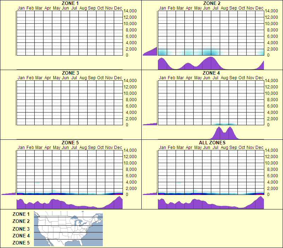283x248 pixels.
Task: Select the ALL ZONES panel title
Action: (212, 143)
